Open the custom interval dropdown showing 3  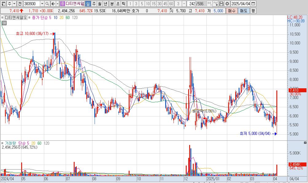(x=184, y=4)
